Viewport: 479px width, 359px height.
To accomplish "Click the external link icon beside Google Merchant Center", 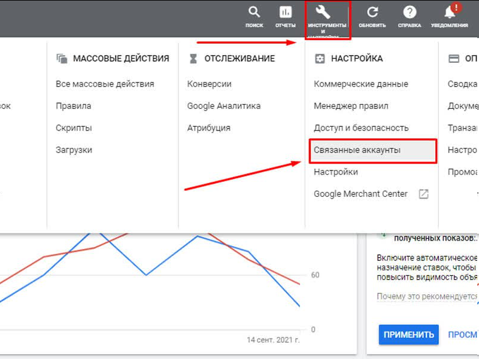I will click(x=423, y=194).
